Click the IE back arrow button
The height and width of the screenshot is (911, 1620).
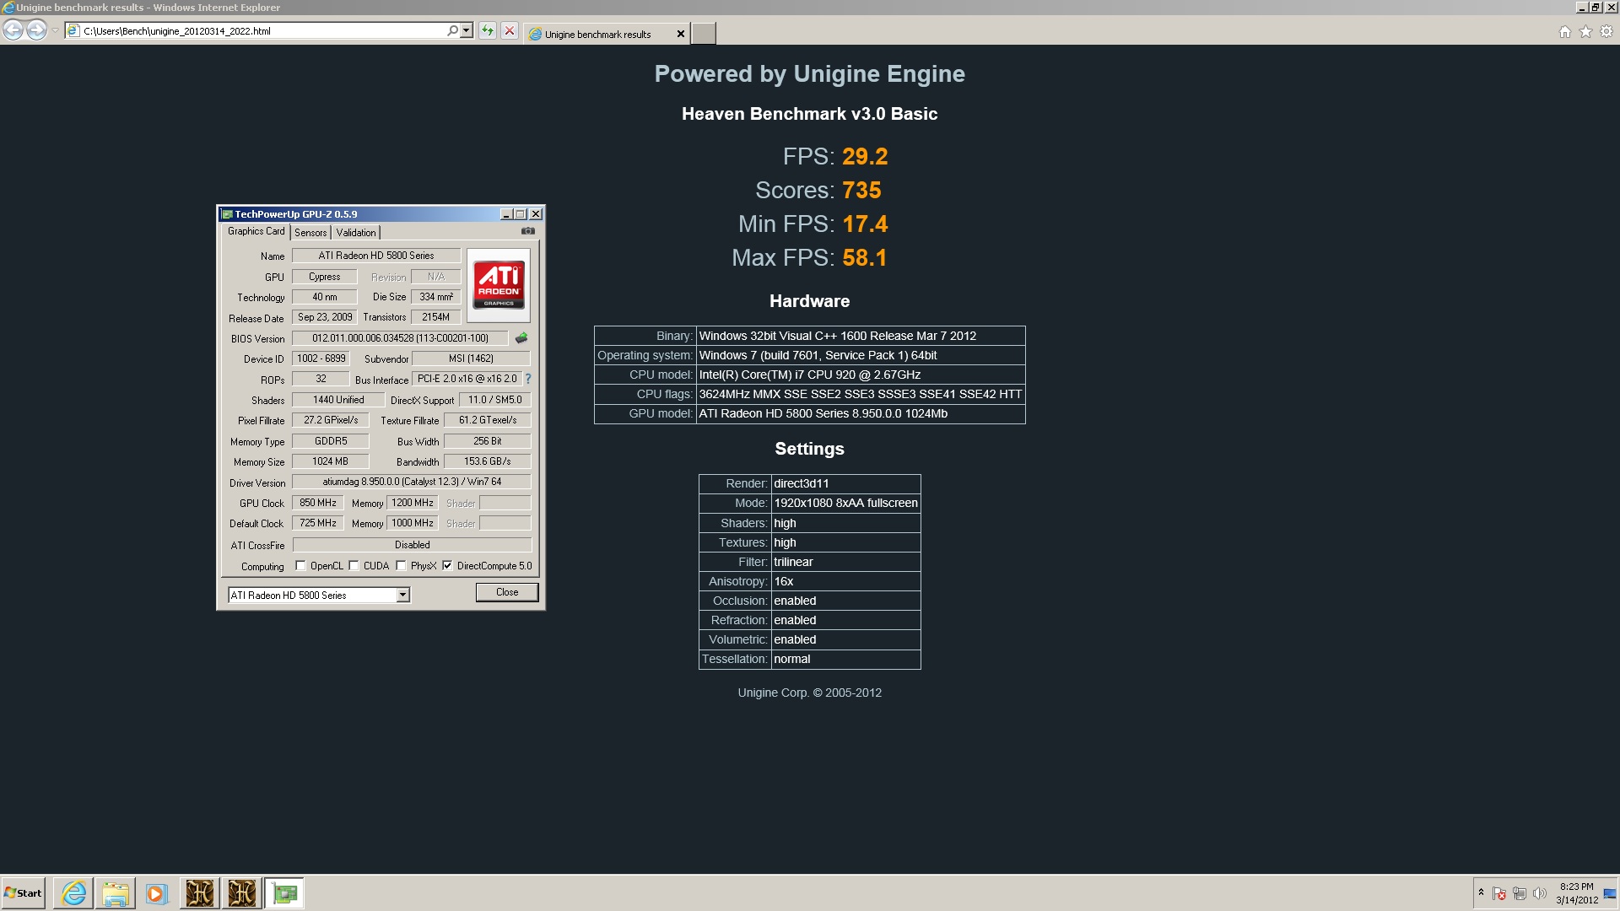[13, 30]
